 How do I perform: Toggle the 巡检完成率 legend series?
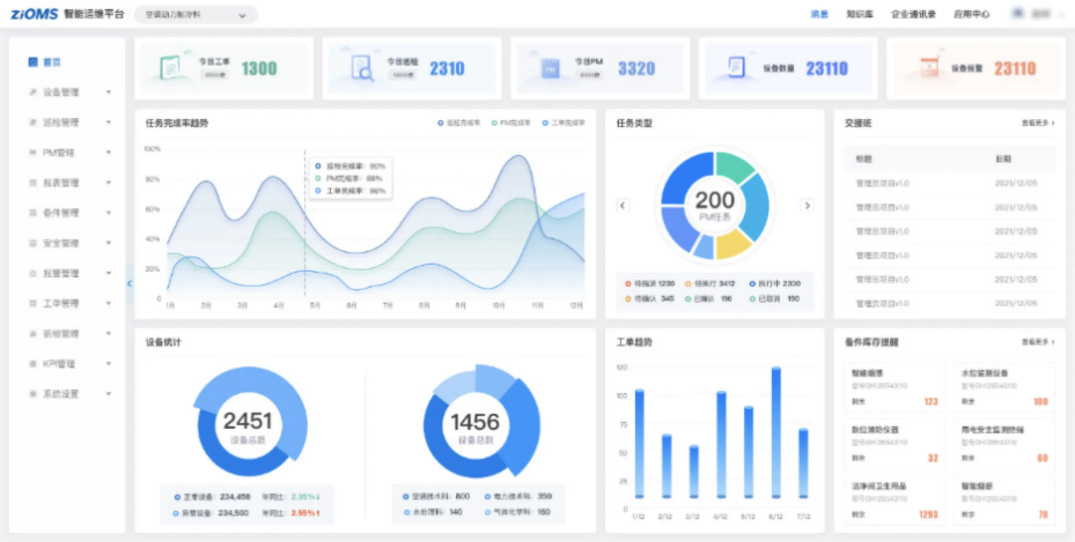point(459,123)
